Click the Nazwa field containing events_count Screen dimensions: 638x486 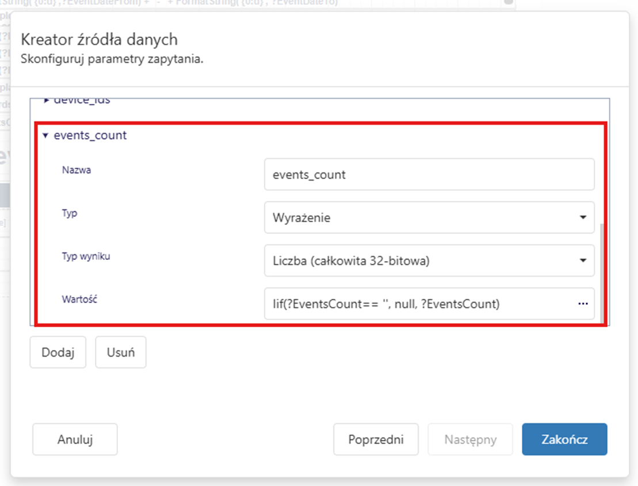pyautogui.click(x=429, y=174)
